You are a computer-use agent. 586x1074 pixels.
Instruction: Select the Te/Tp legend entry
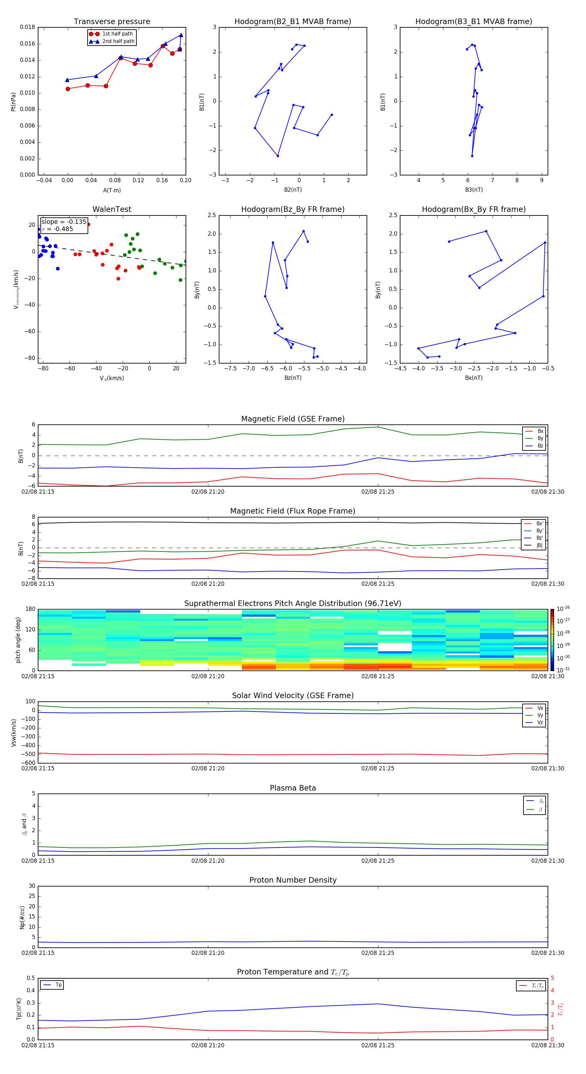(x=531, y=985)
